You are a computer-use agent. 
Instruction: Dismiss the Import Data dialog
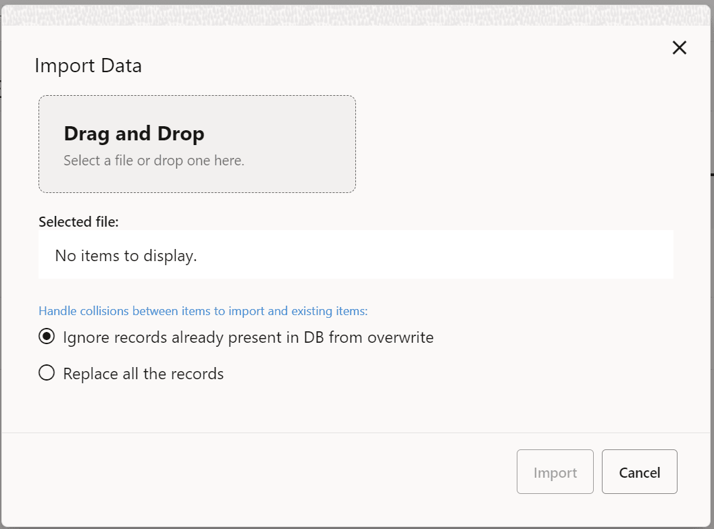(639, 472)
